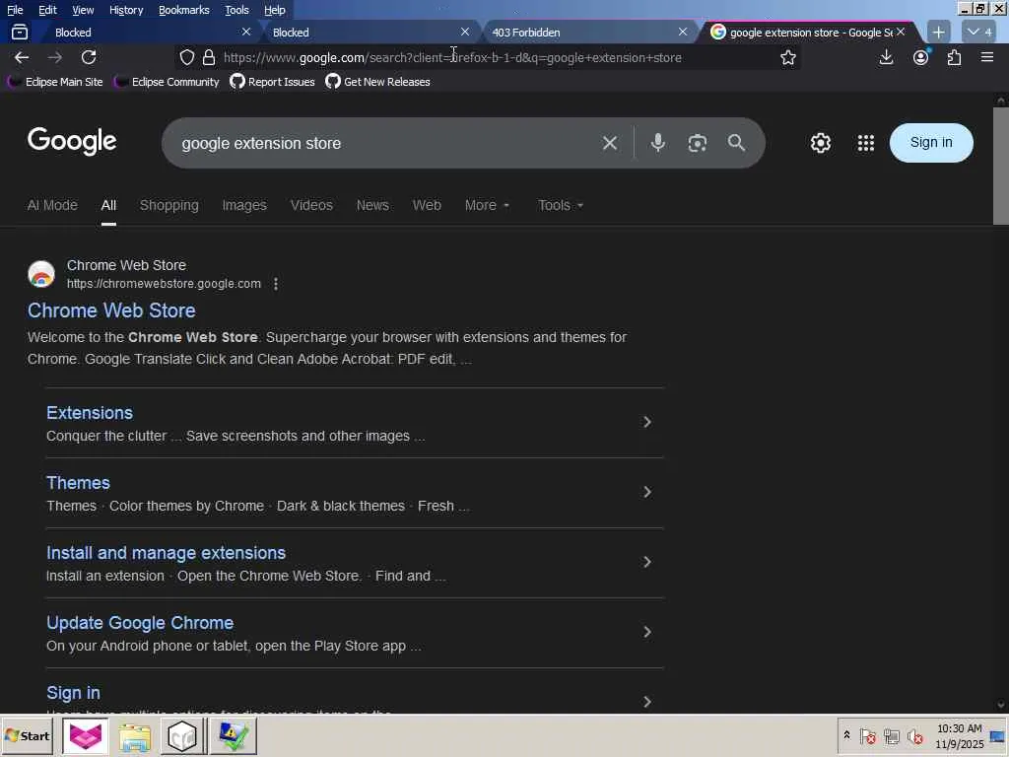Select the Images search filter
Viewport: 1009px width, 757px height.
tap(244, 205)
